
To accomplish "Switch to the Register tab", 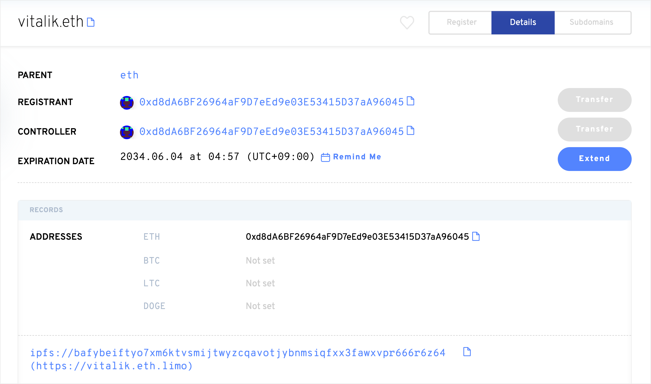I will (x=461, y=22).
